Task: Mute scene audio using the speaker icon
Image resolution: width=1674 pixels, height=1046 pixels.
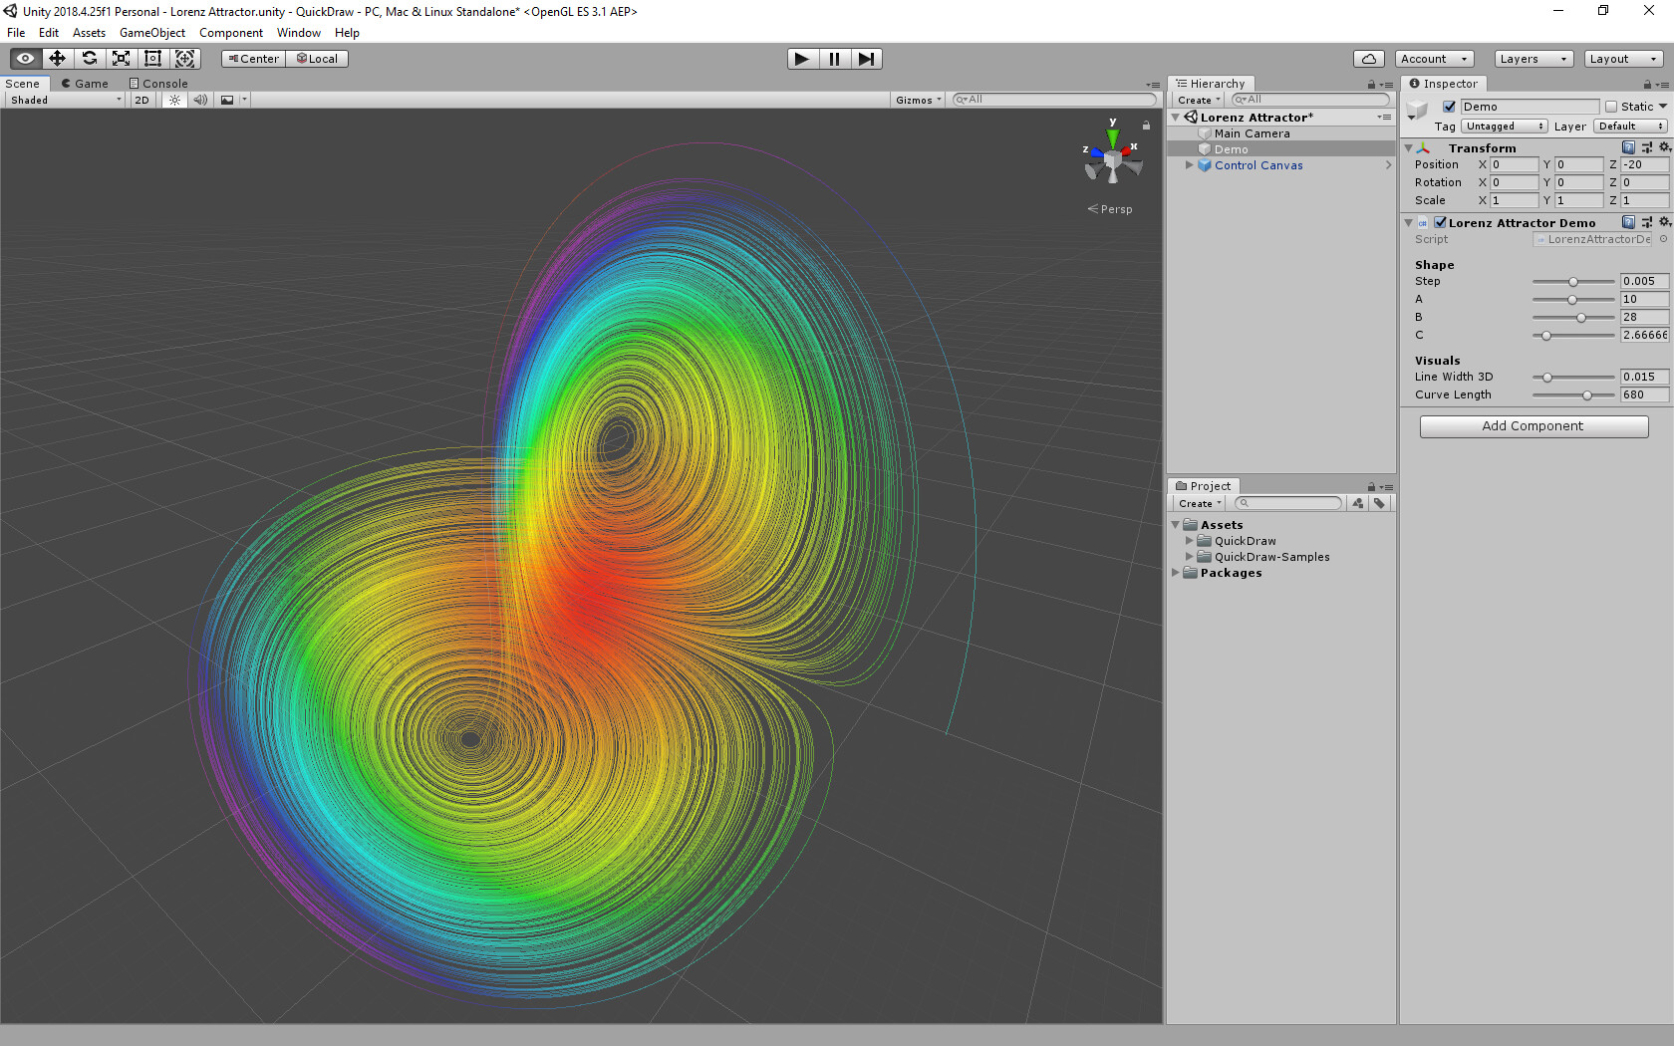Action: click(x=200, y=100)
